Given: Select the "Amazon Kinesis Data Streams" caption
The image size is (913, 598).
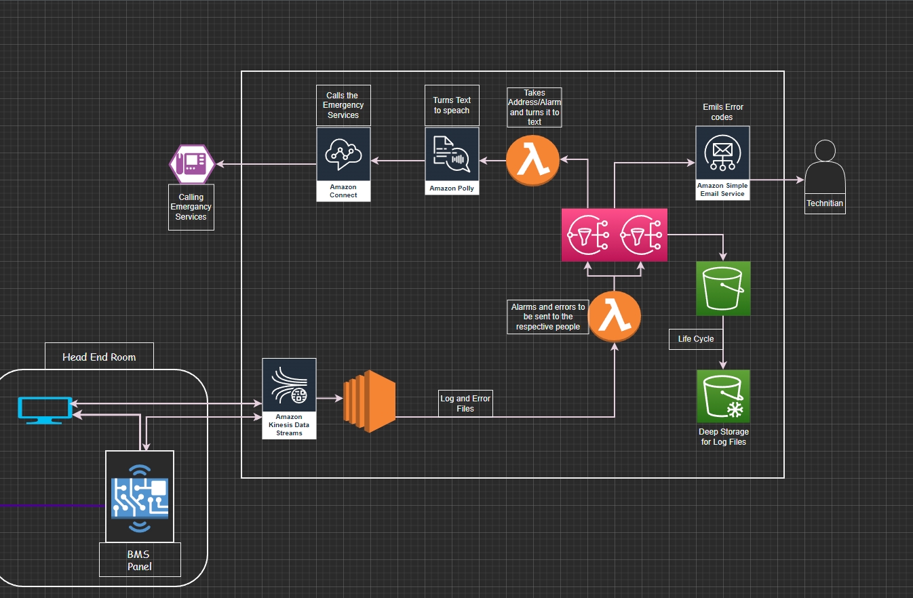Looking at the screenshot, I should point(289,425).
